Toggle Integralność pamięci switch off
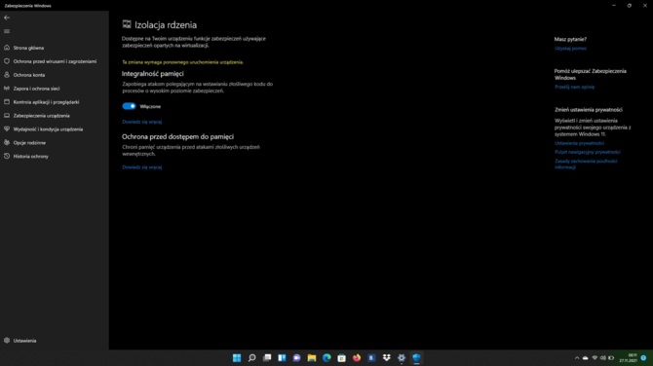Viewport: 653px width, 366px height. tap(129, 106)
